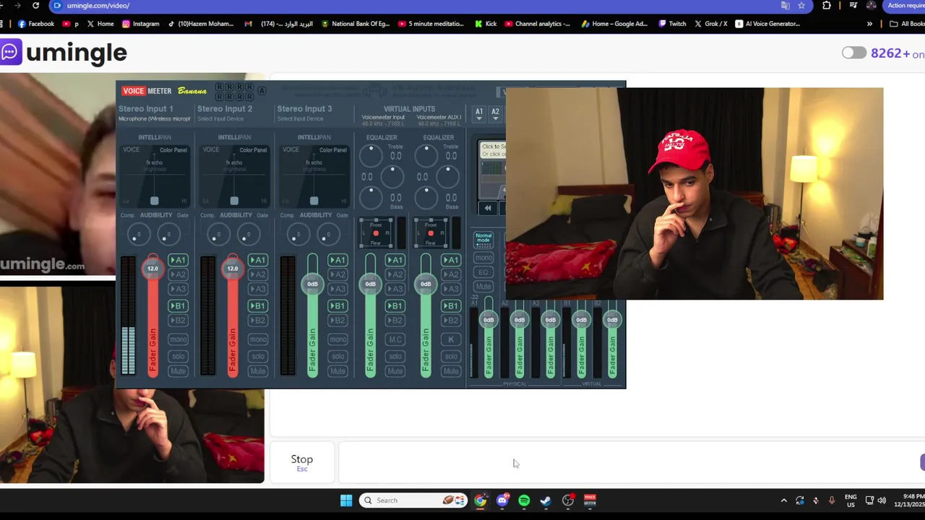Open Chrome from the taskbar
The image size is (925, 520).
pyautogui.click(x=480, y=500)
